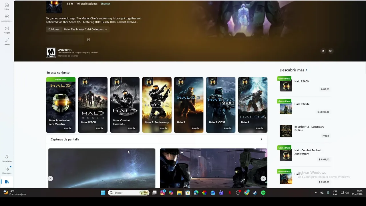Open the Windows Start button

(103, 193)
